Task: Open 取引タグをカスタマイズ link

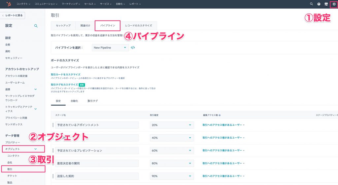Action: click(64, 85)
